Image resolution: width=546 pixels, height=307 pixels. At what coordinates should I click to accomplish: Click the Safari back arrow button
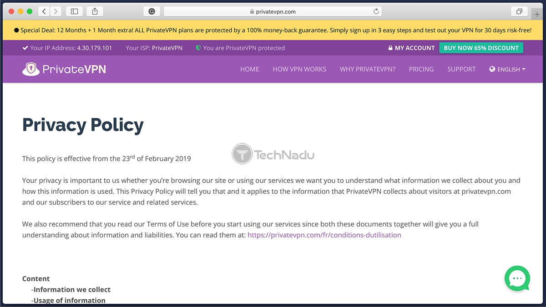44,11
